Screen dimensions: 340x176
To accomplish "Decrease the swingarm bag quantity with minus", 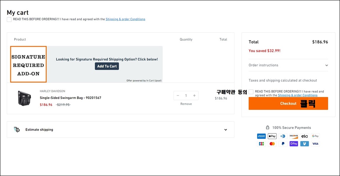I will coord(178,95).
